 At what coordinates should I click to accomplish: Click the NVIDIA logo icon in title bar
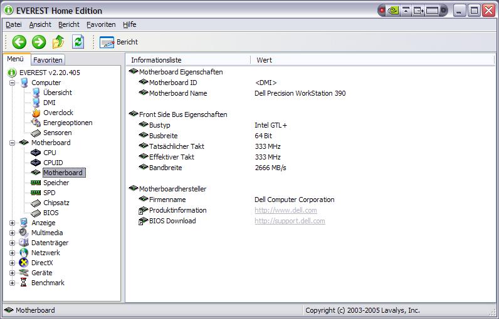click(x=393, y=11)
